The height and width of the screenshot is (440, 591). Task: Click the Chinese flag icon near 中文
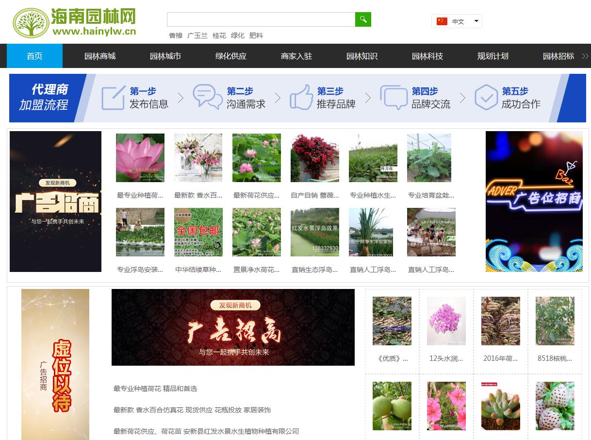(x=442, y=21)
